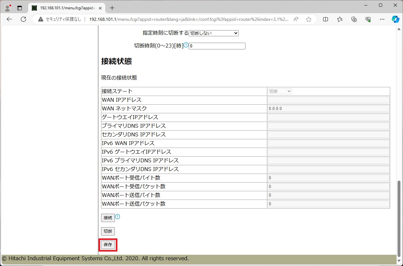Reload the page with refresh icon
The width and height of the screenshot is (403, 266).
(x=23, y=19)
